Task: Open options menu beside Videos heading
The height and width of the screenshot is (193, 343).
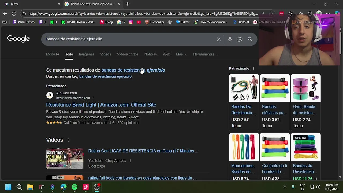Action: point(68,140)
